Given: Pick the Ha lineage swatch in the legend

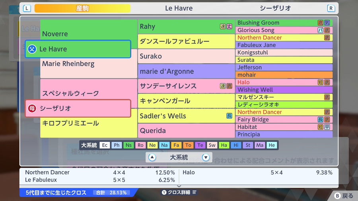Looking at the screenshot, I should (224, 145).
